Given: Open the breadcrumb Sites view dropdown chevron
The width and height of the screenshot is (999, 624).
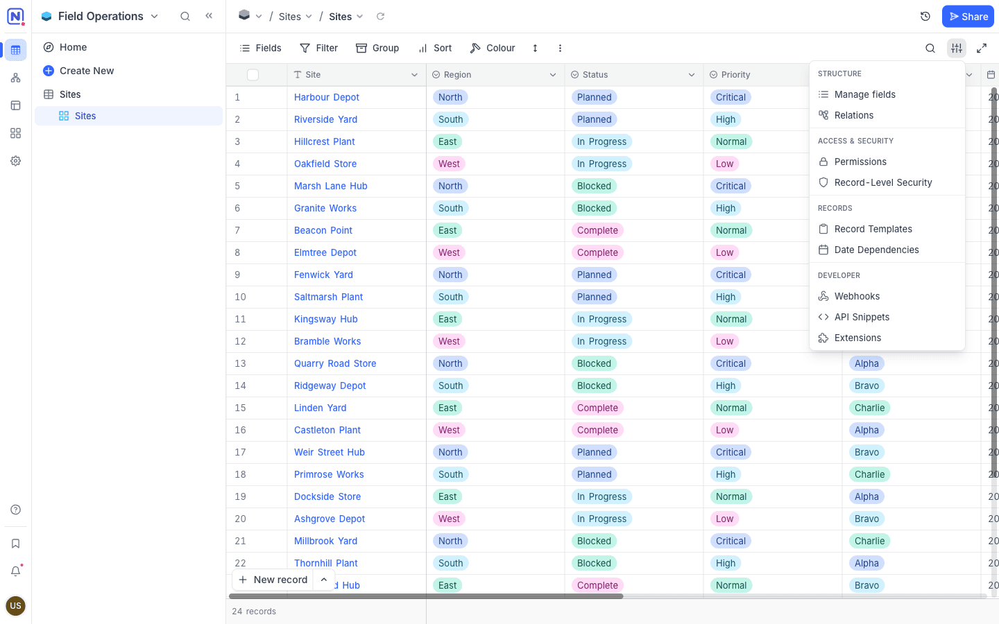Looking at the screenshot, I should 360,17.
